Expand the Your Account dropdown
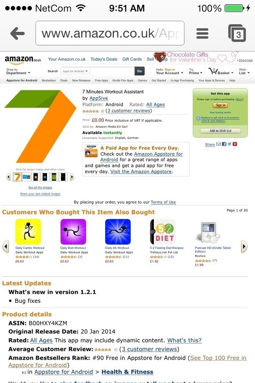Viewport: 255px width, 383px height. point(169,71)
